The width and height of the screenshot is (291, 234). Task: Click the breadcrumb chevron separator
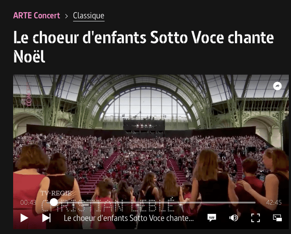point(67,16)
